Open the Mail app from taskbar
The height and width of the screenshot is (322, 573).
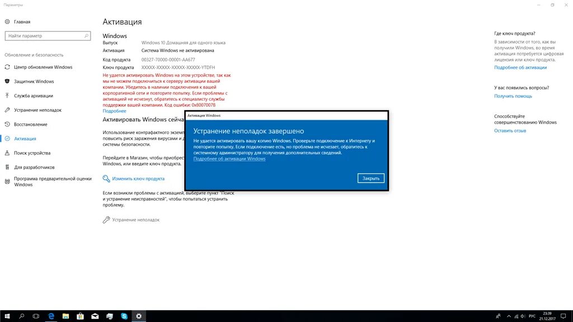95,316
